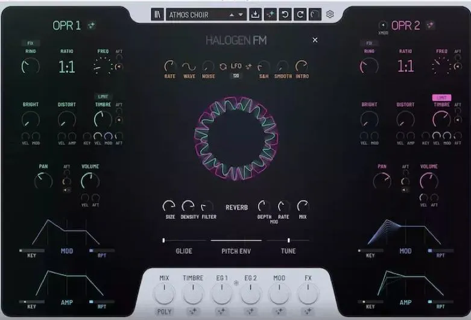Viewport: 471px width, 320px height.
Task: Click the reverb SIZE knob
Action: point(169,206)
